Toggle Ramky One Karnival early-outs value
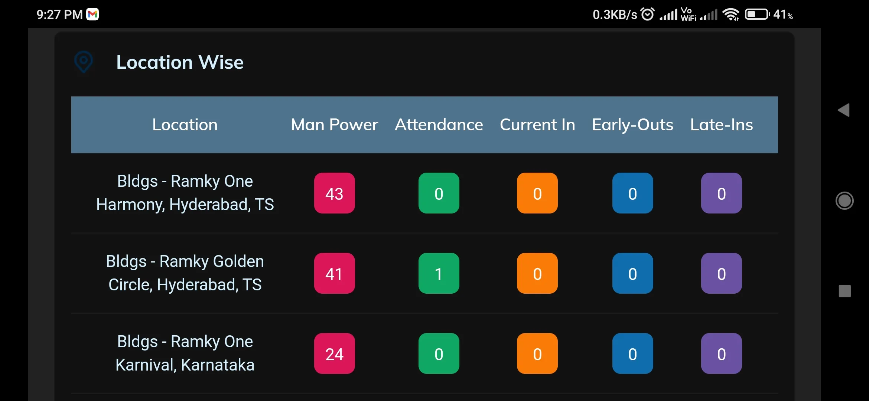Viewport: 869px width, 401px height. [633, 354]
